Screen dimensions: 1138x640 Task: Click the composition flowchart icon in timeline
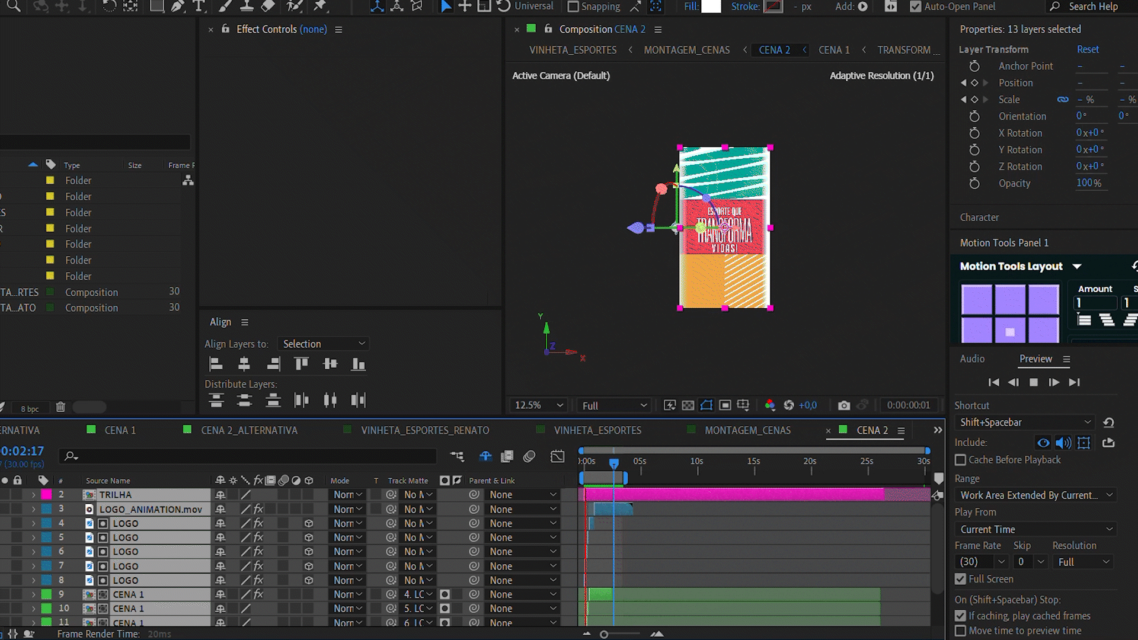point(457,456)
